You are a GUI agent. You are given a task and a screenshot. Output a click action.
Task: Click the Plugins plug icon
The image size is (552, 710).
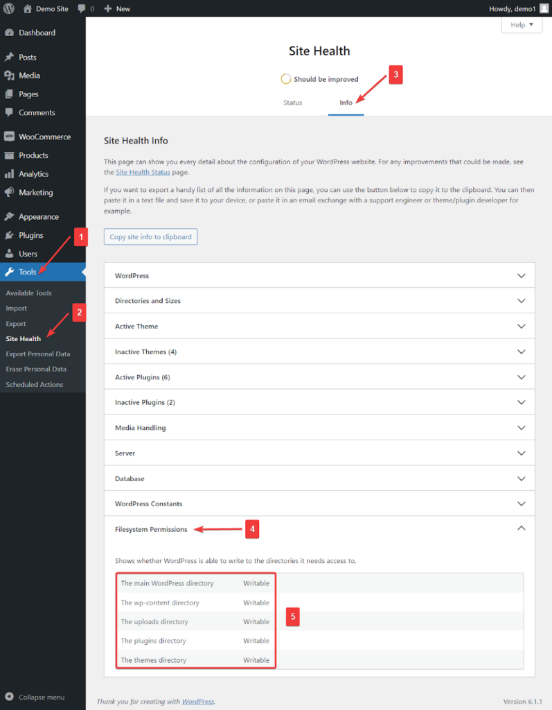click(9, 235)
